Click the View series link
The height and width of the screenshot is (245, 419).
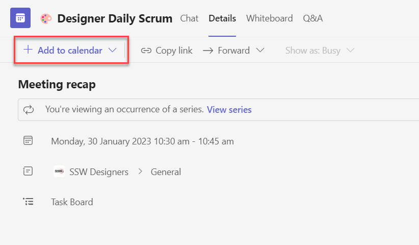[229, 109]
